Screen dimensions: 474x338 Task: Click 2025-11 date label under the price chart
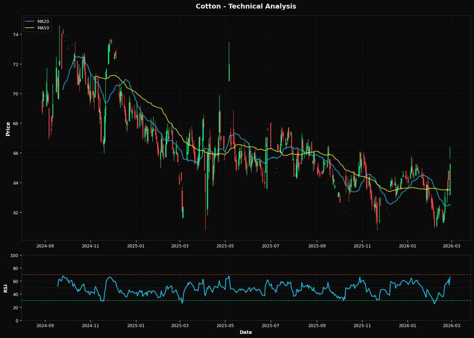click(x=362, y=246)
